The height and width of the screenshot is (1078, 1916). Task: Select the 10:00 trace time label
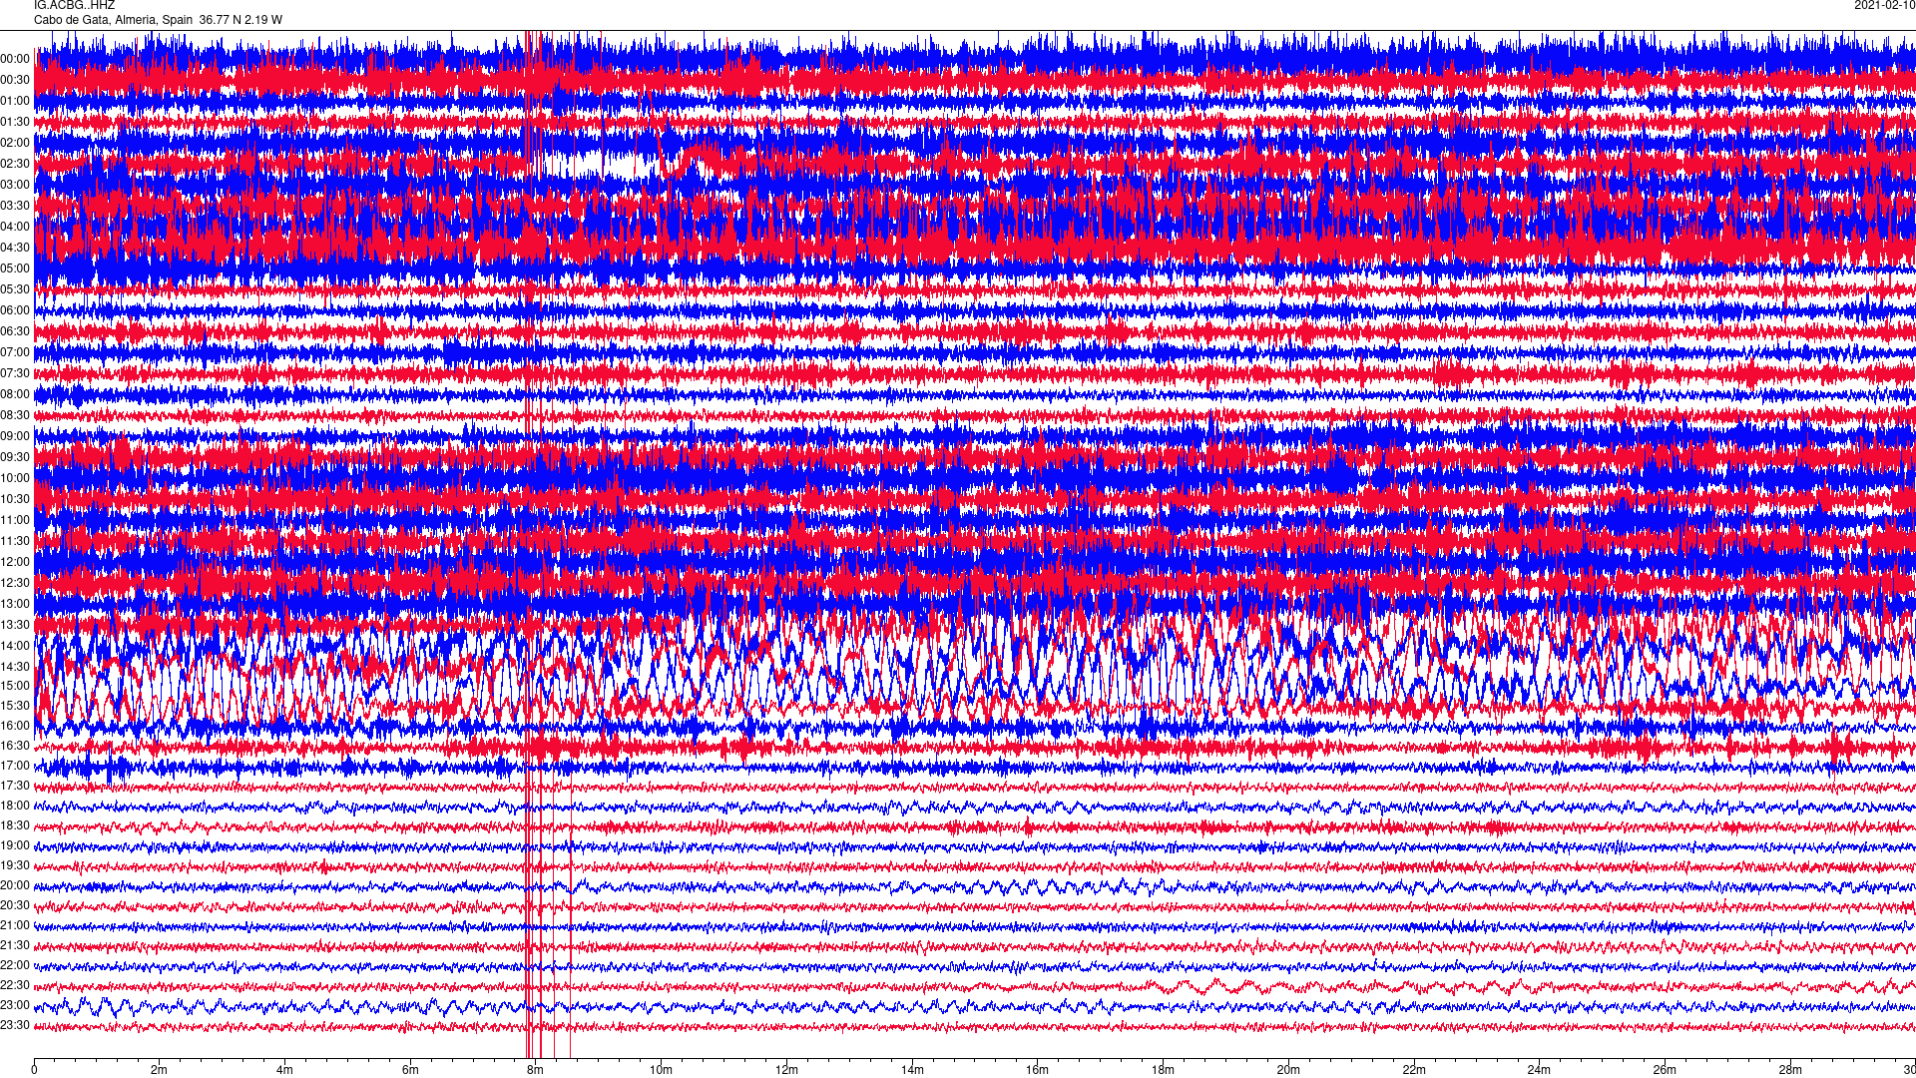pyautogui.click(x=15, y=478)
